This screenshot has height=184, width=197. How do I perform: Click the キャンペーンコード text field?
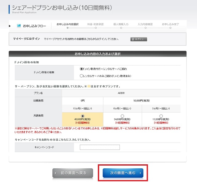point(99,147)
